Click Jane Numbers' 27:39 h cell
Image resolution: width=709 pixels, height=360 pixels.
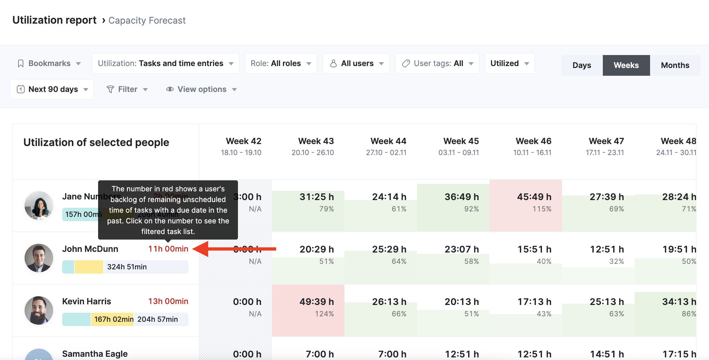598,206
